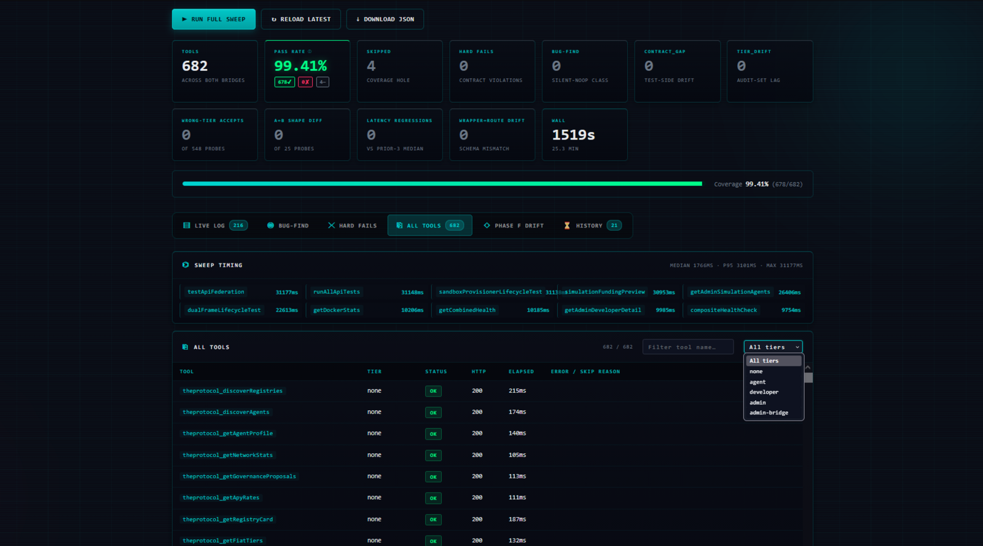Viewport: 983px width, 546px height.
Task: Click the Tier_Drift stat card
Action: coord(770,71)
